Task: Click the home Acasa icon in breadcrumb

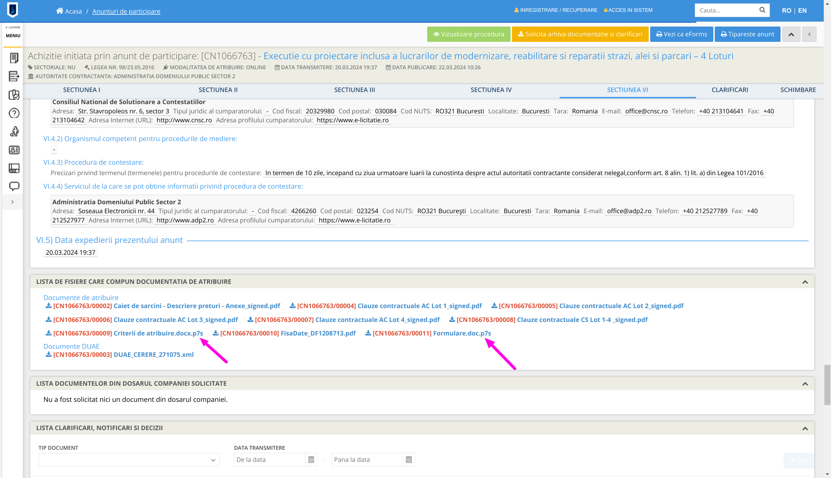Action: click(x=59, y=11)
